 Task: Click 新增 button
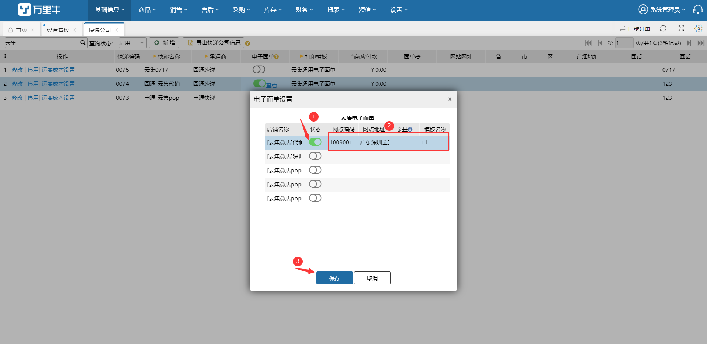pos(164,43)
